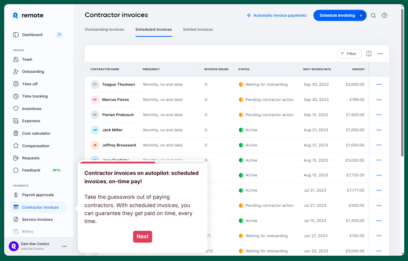The height and width of the screenshot is (261, 408).
Task: Open Automatic invoice payments link
Action: 276,16
